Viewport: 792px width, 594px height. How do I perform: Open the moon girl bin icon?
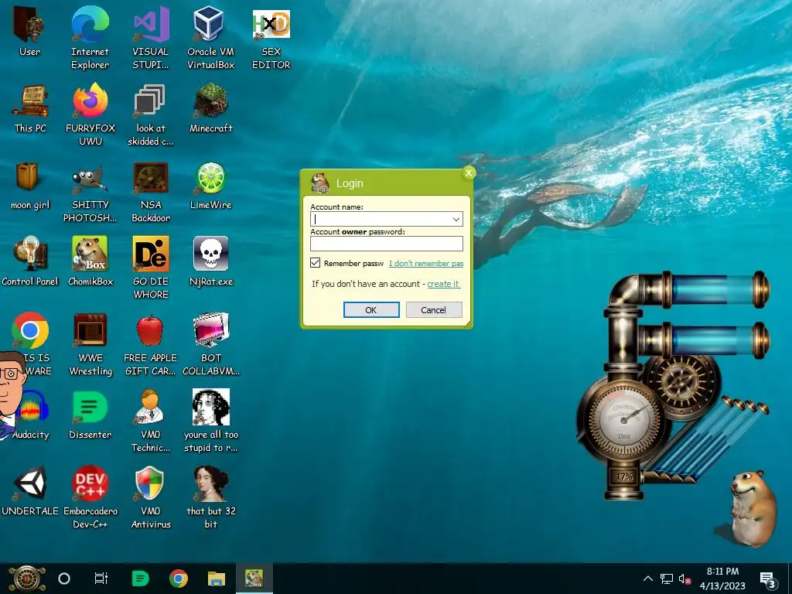[x=30, y=185]
